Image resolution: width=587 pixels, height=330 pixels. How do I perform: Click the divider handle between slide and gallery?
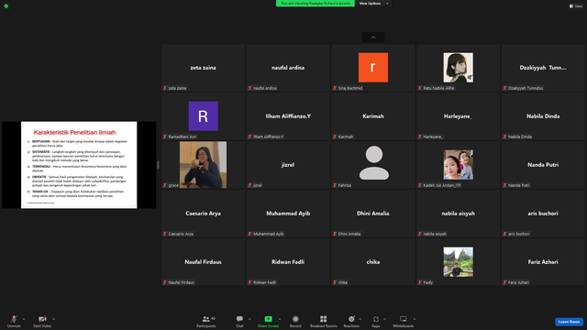[158, 165]
